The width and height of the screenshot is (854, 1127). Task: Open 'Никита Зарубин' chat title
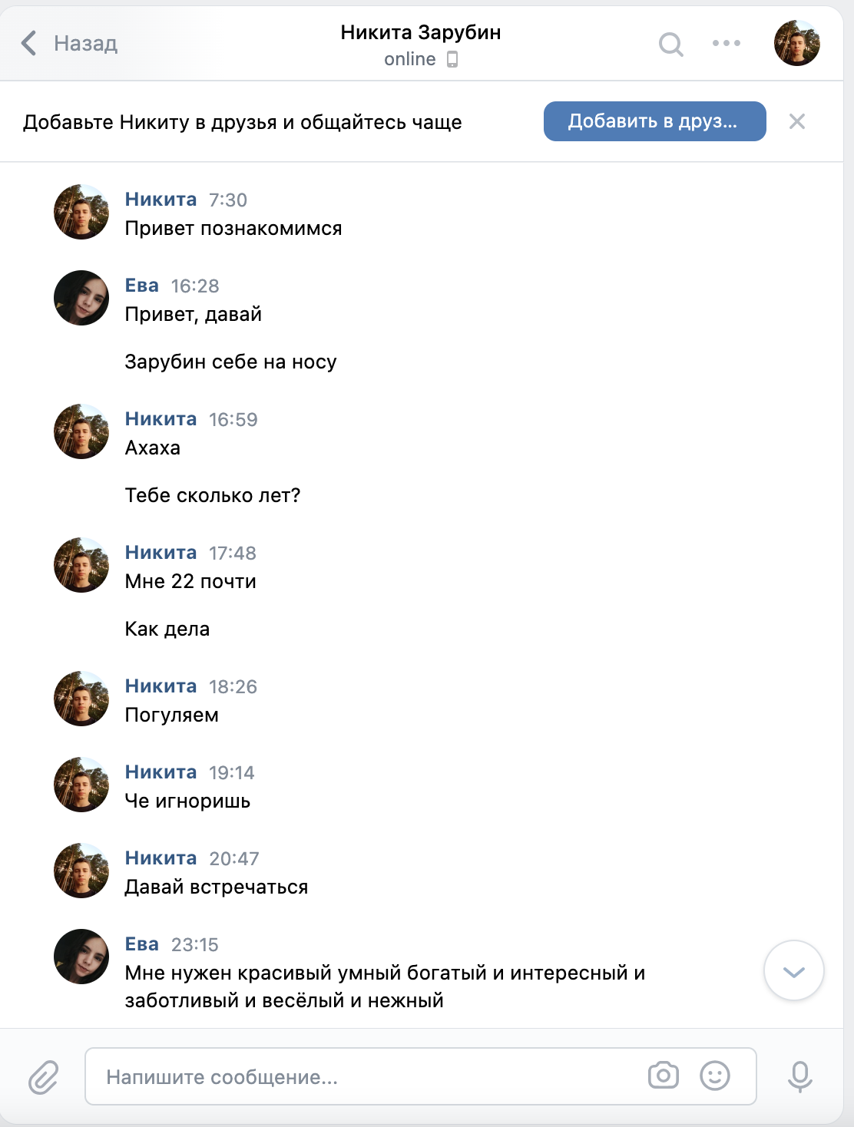pyautogui.click(x=420, y=32)
